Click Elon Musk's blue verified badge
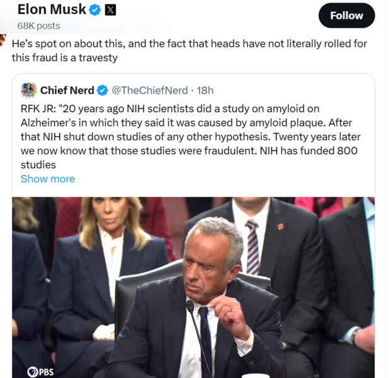The width and height of the screenshot is (391, 378). click(x=95, y=9)
